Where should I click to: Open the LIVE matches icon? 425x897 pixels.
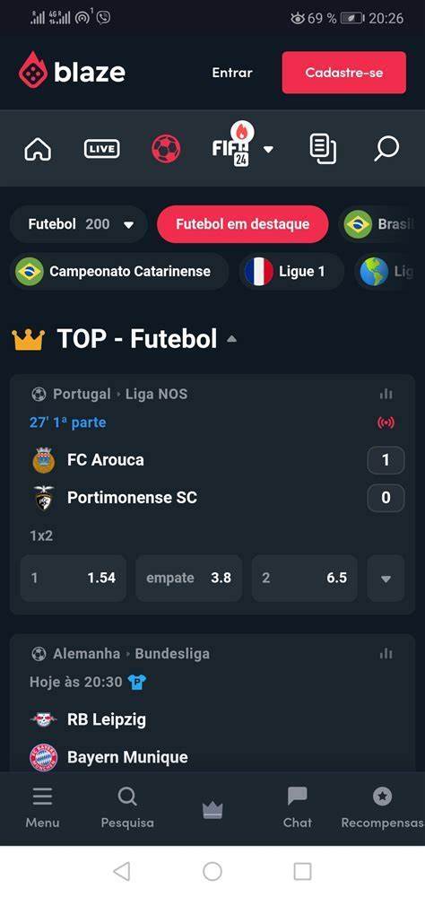pos(102,149)
